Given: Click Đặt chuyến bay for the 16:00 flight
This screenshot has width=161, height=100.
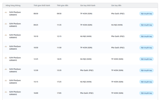Looking at the screenshot, I should (x=146, y=93).
